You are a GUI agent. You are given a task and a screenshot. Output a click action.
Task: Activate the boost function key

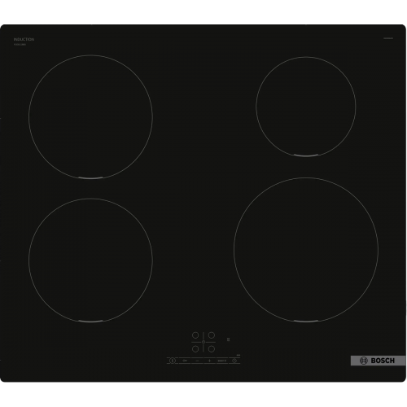pyautogui.click(x=222, y=361)
